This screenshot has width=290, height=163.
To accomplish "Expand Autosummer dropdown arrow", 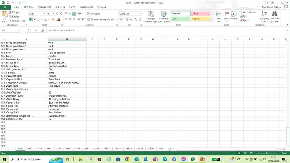I will (258, 12).
